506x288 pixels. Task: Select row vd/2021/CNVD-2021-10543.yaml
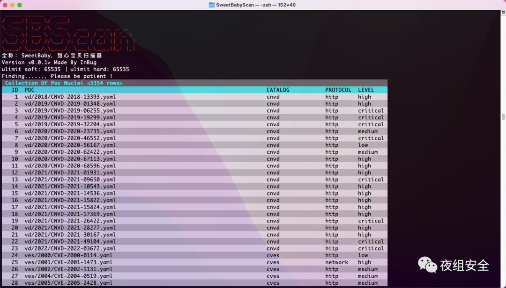click(194, 187)
